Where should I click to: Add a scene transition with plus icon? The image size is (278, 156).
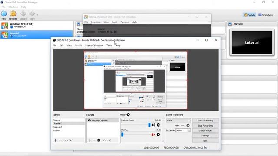click(177, 125)
